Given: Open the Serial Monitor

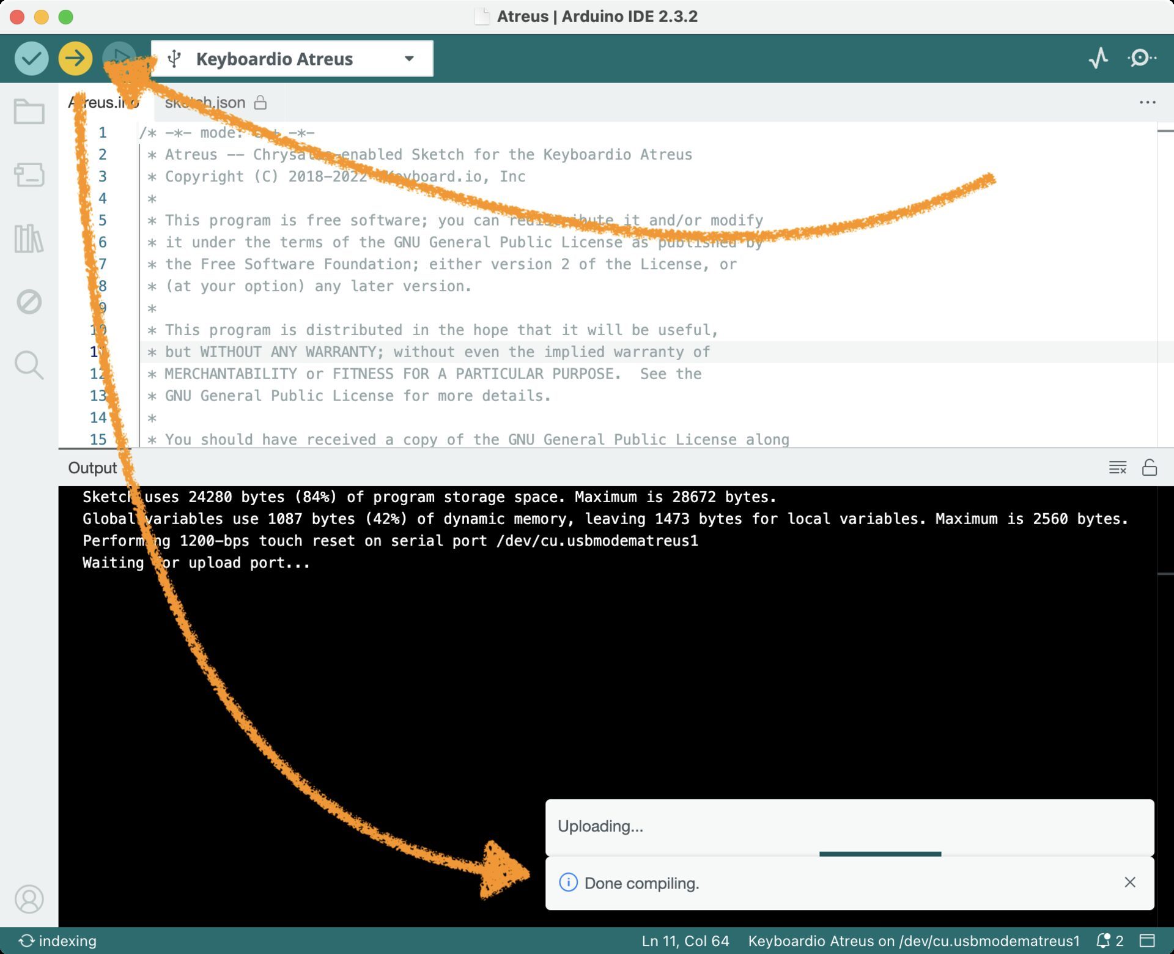Looking at the screenshot, I should pos(1141,59).
